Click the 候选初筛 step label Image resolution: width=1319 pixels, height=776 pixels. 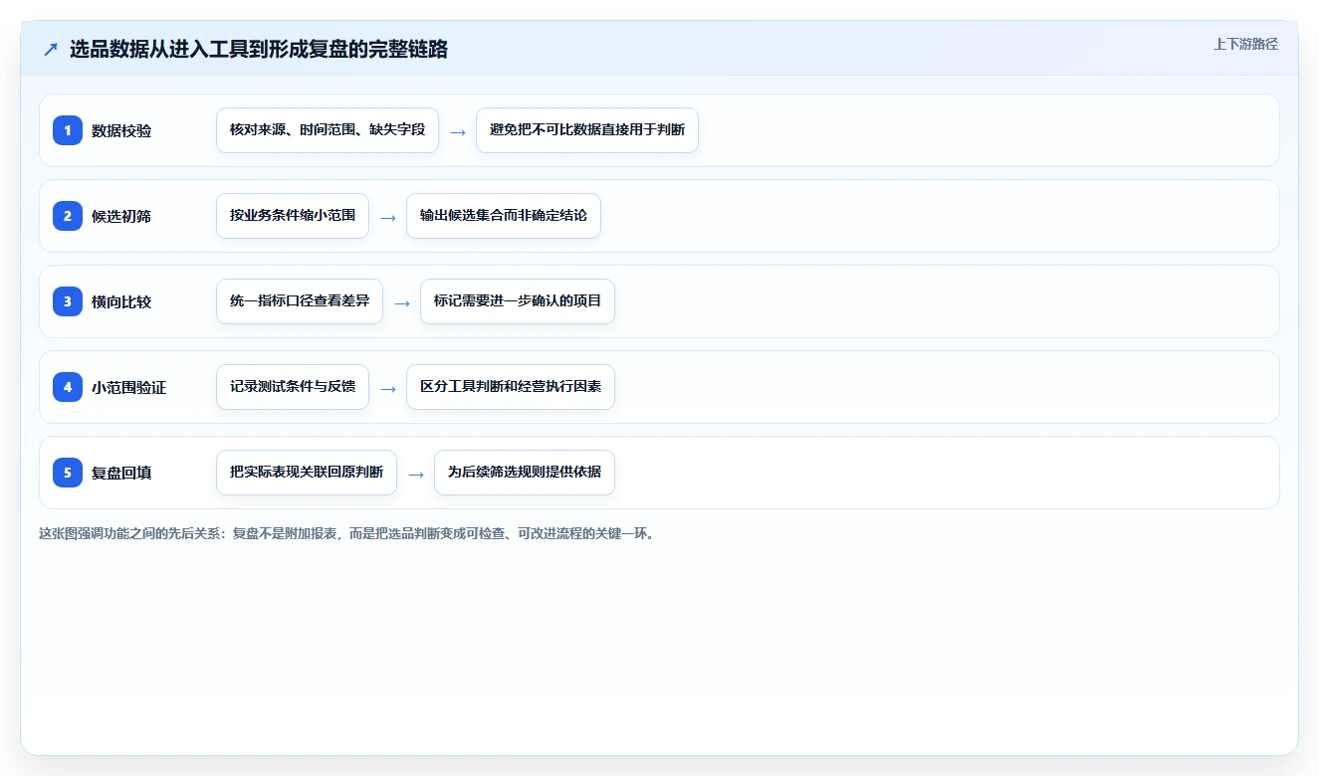[x=121, y=216]
